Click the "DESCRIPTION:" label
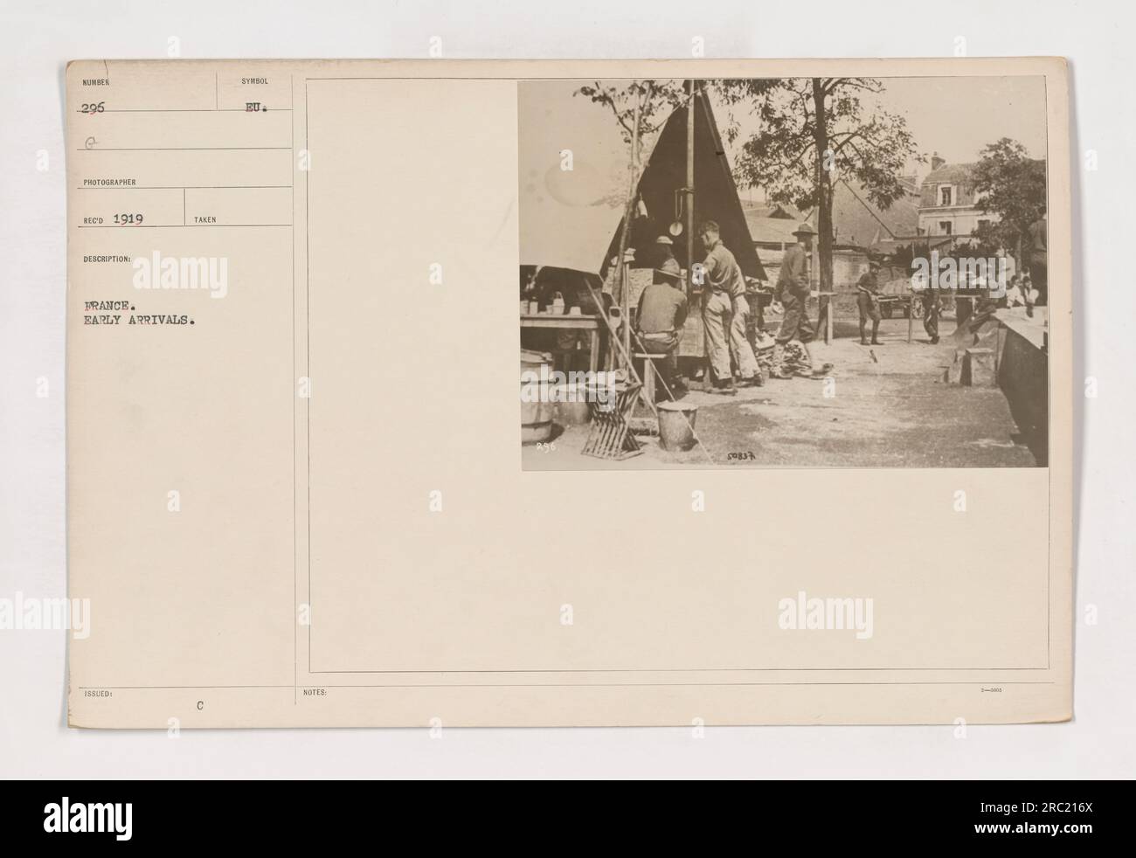The width and height of the screenshot is (1136, 858). (x=107, y=259)
